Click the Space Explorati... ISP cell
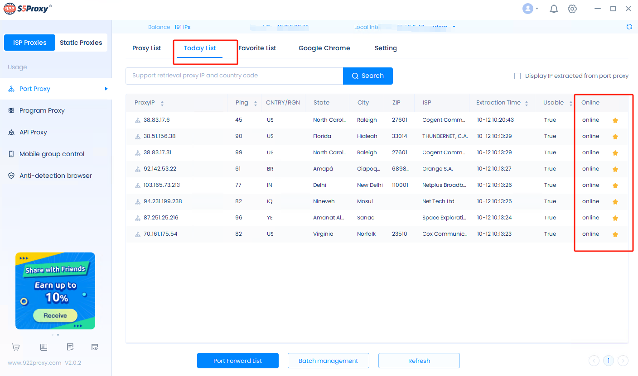This screenshot has height=376, width=638. pos(444,218)
